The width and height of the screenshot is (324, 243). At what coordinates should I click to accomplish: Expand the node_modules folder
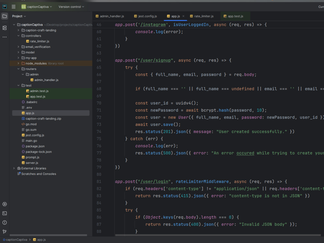[18, 64]
